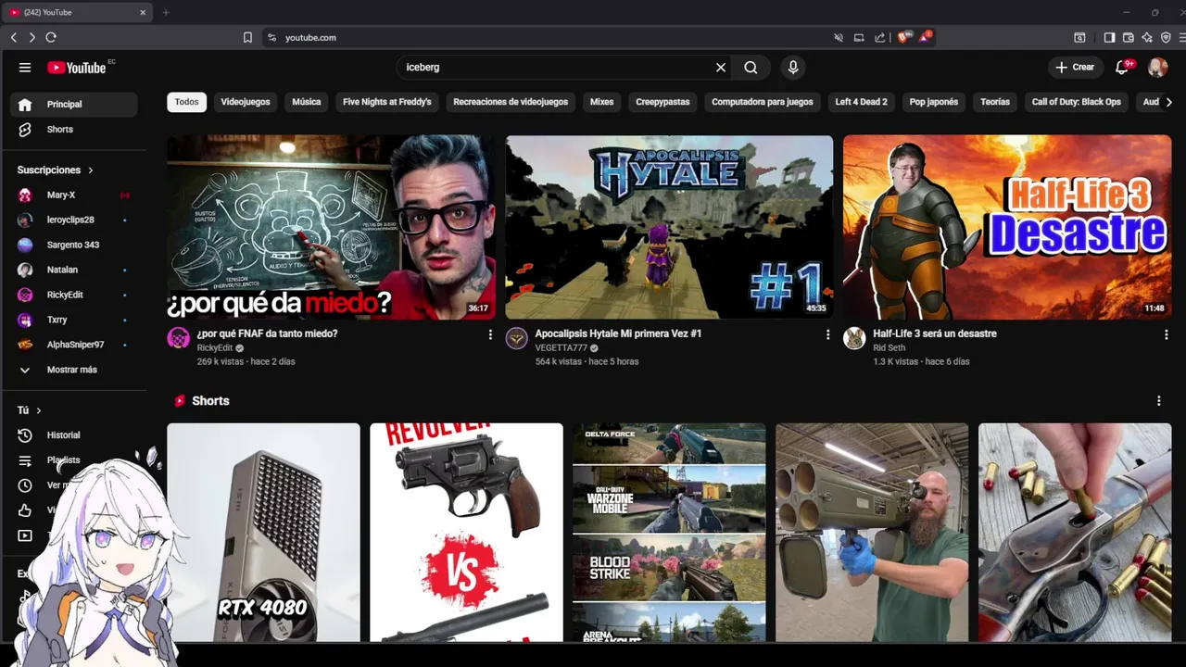The height and width of the screenshot is (667, 1186).
Task: Select the Creepypastas filter chip
Action: (x=662, y=102)
